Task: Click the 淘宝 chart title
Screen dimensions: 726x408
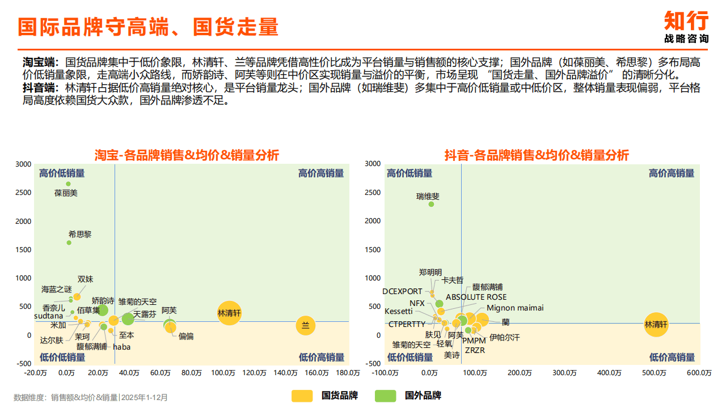Action: click(187, 155)
